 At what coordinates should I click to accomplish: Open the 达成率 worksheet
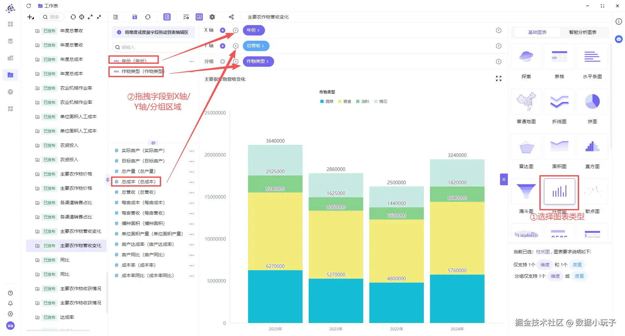(x=66, y=317)
